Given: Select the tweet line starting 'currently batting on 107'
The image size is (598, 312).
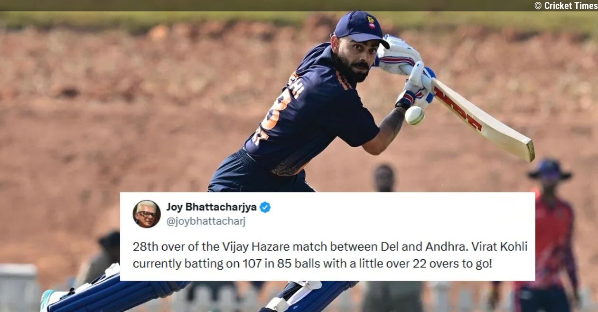Looking at the screenshot, I should pyautogui.click(x=312, y=263).
